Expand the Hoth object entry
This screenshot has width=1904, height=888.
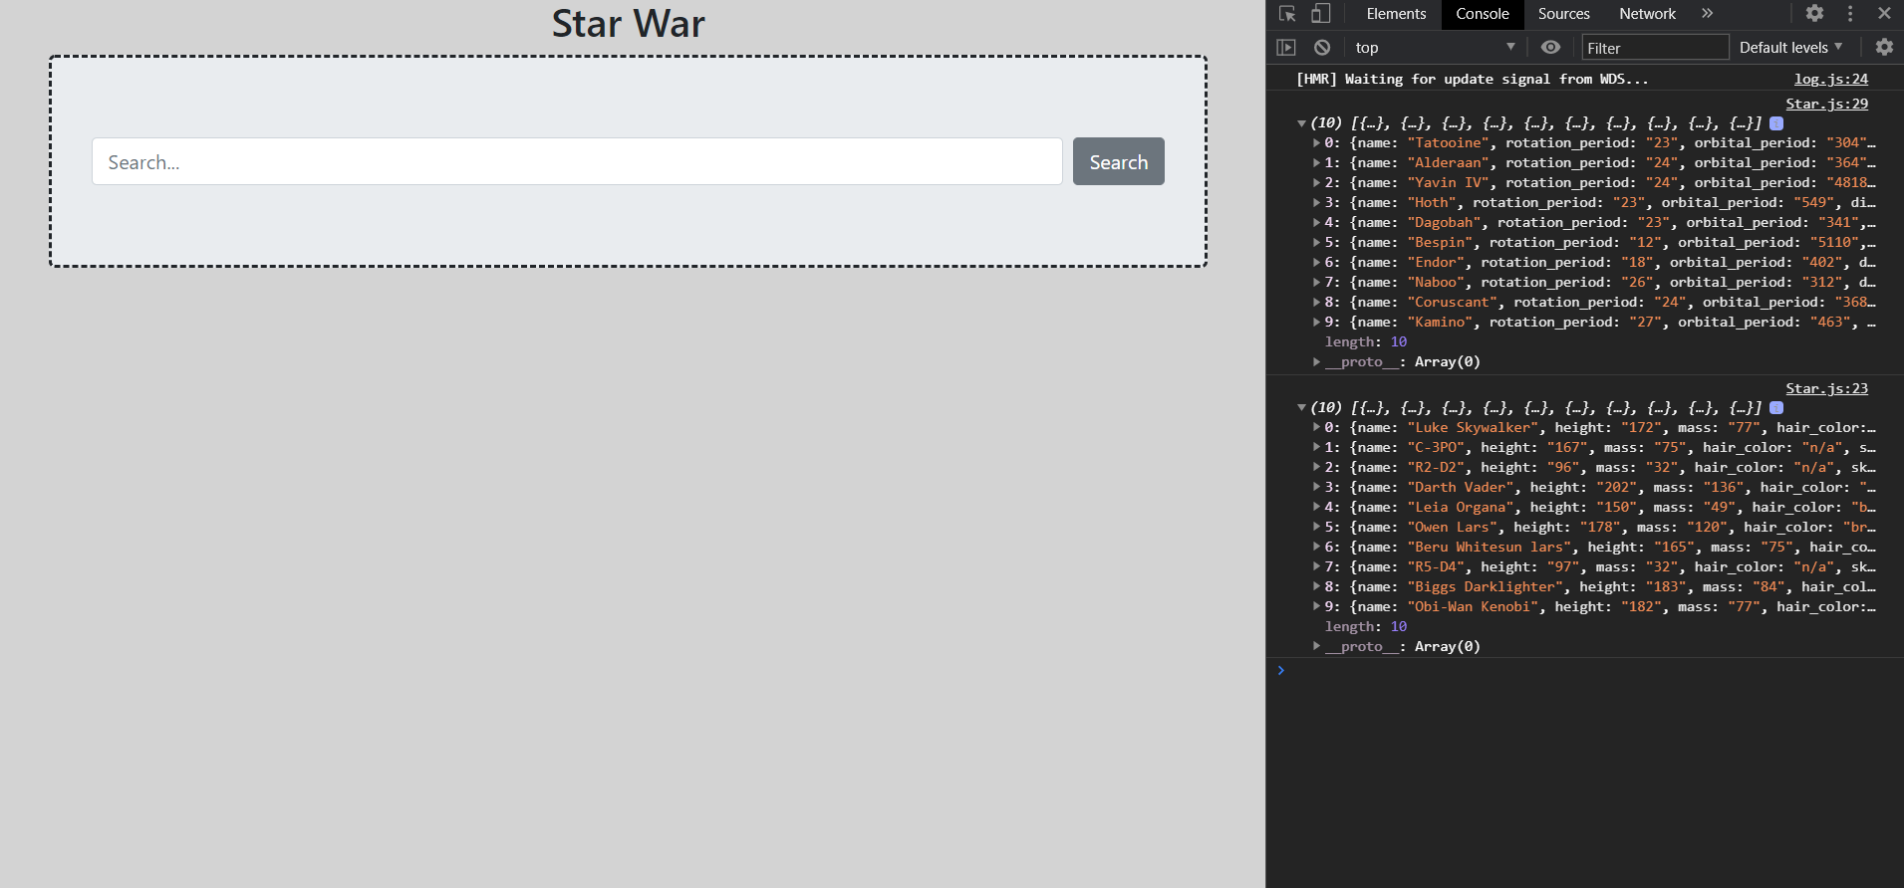pyautogui.click(x=1316, y=203)
